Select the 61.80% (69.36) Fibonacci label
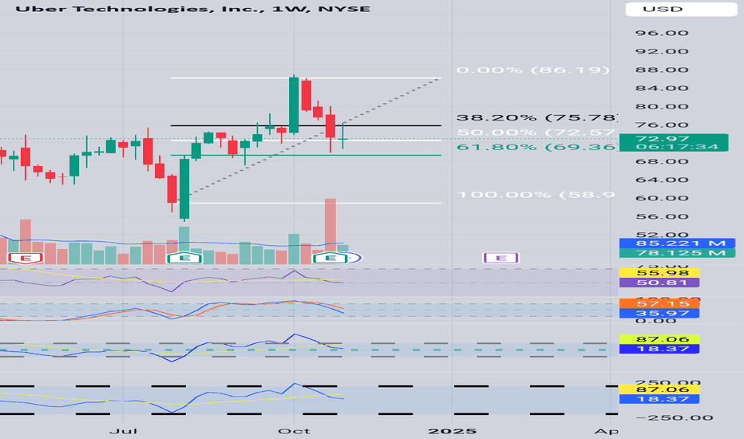 pos(536,147)
